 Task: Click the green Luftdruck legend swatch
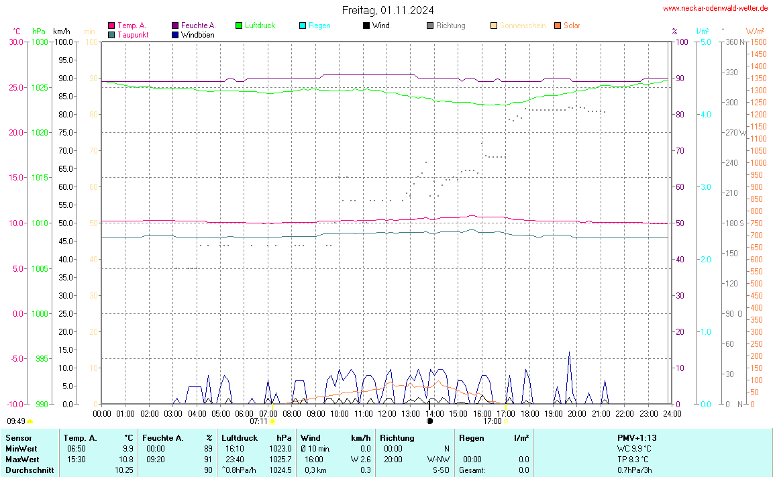(239, 25)
